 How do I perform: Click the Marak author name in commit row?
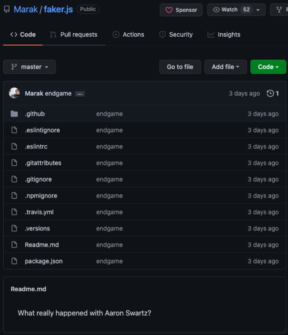click(34, 93)
